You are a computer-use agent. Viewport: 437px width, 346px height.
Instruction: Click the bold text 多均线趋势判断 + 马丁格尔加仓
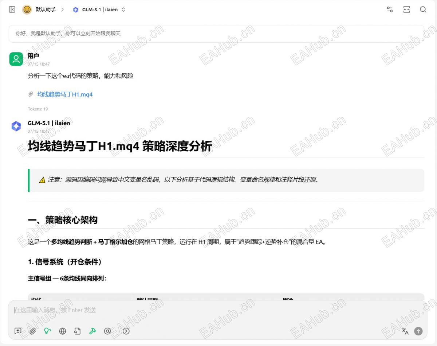(92, 242)
